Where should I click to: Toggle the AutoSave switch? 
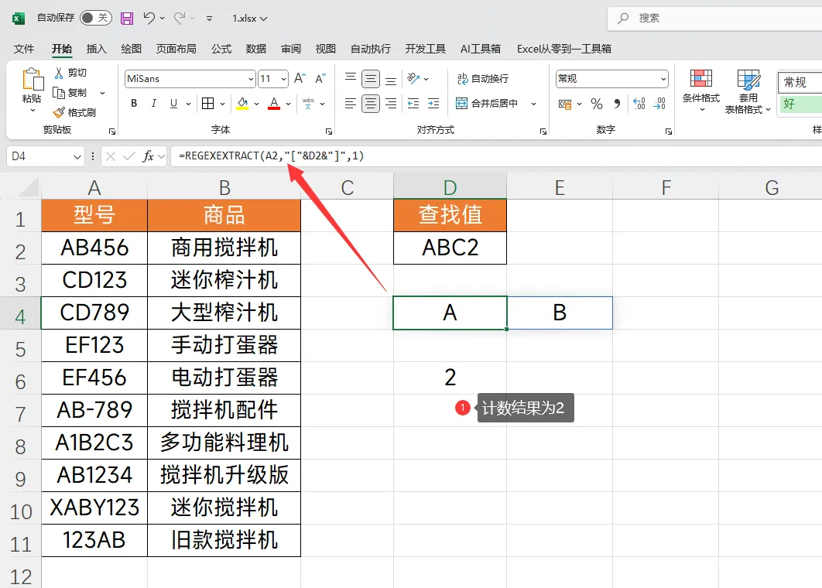tap(95, 18)
